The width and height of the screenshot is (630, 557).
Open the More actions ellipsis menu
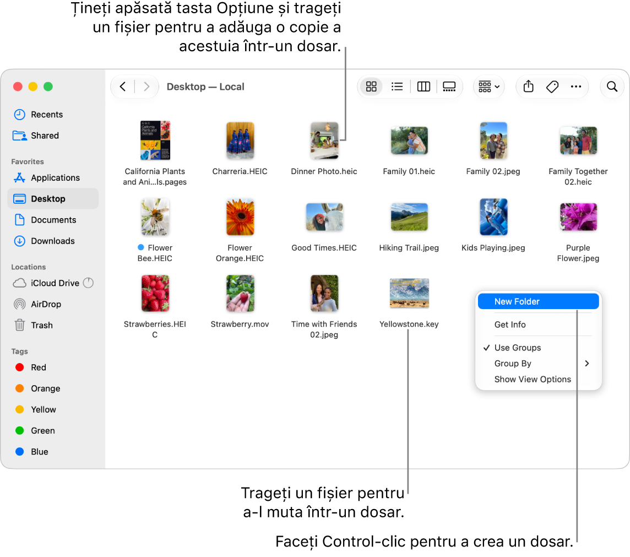[x=576, y=86]
